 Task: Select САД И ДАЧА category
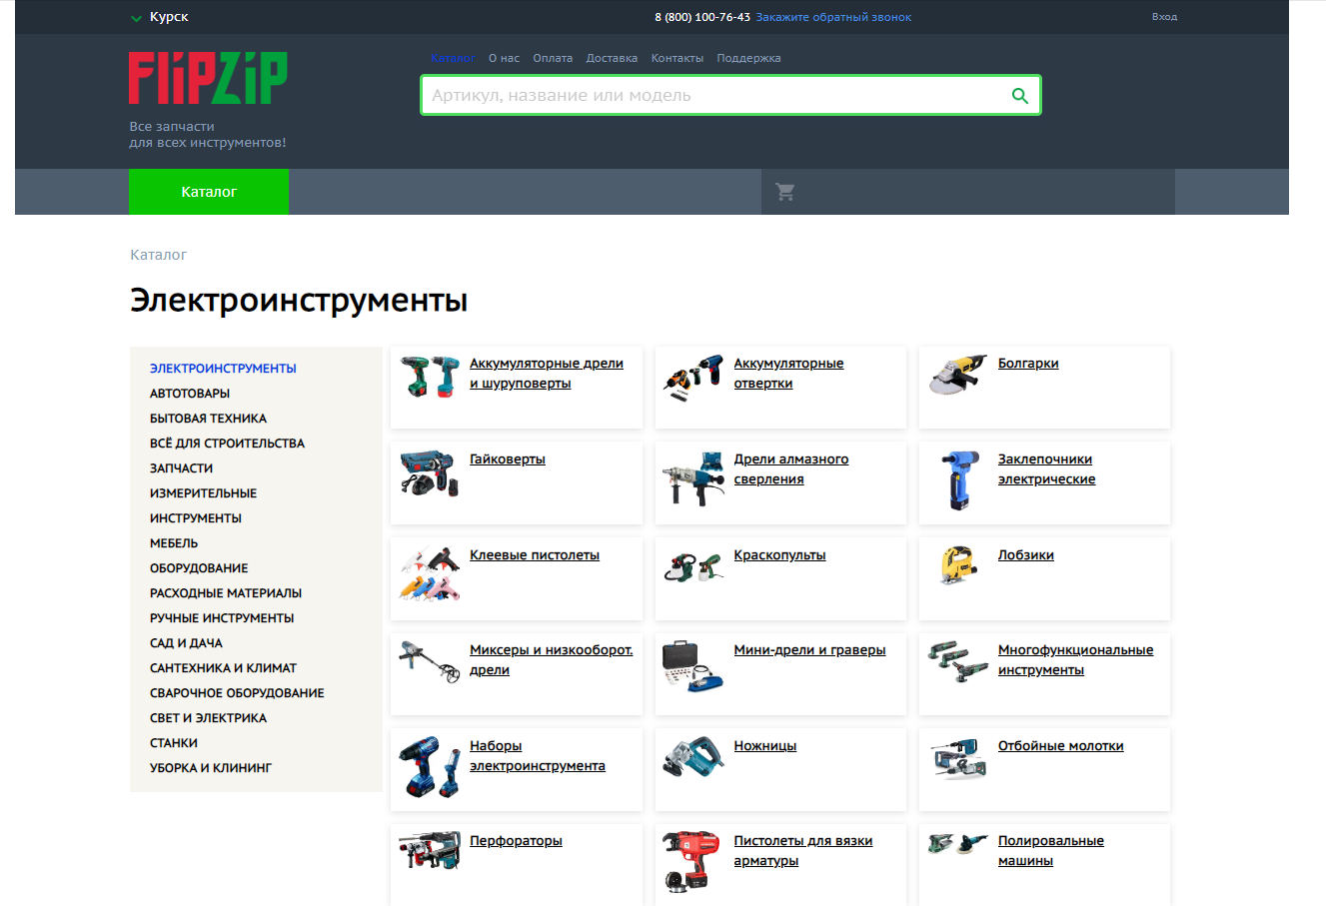click(x=186, y=643)
